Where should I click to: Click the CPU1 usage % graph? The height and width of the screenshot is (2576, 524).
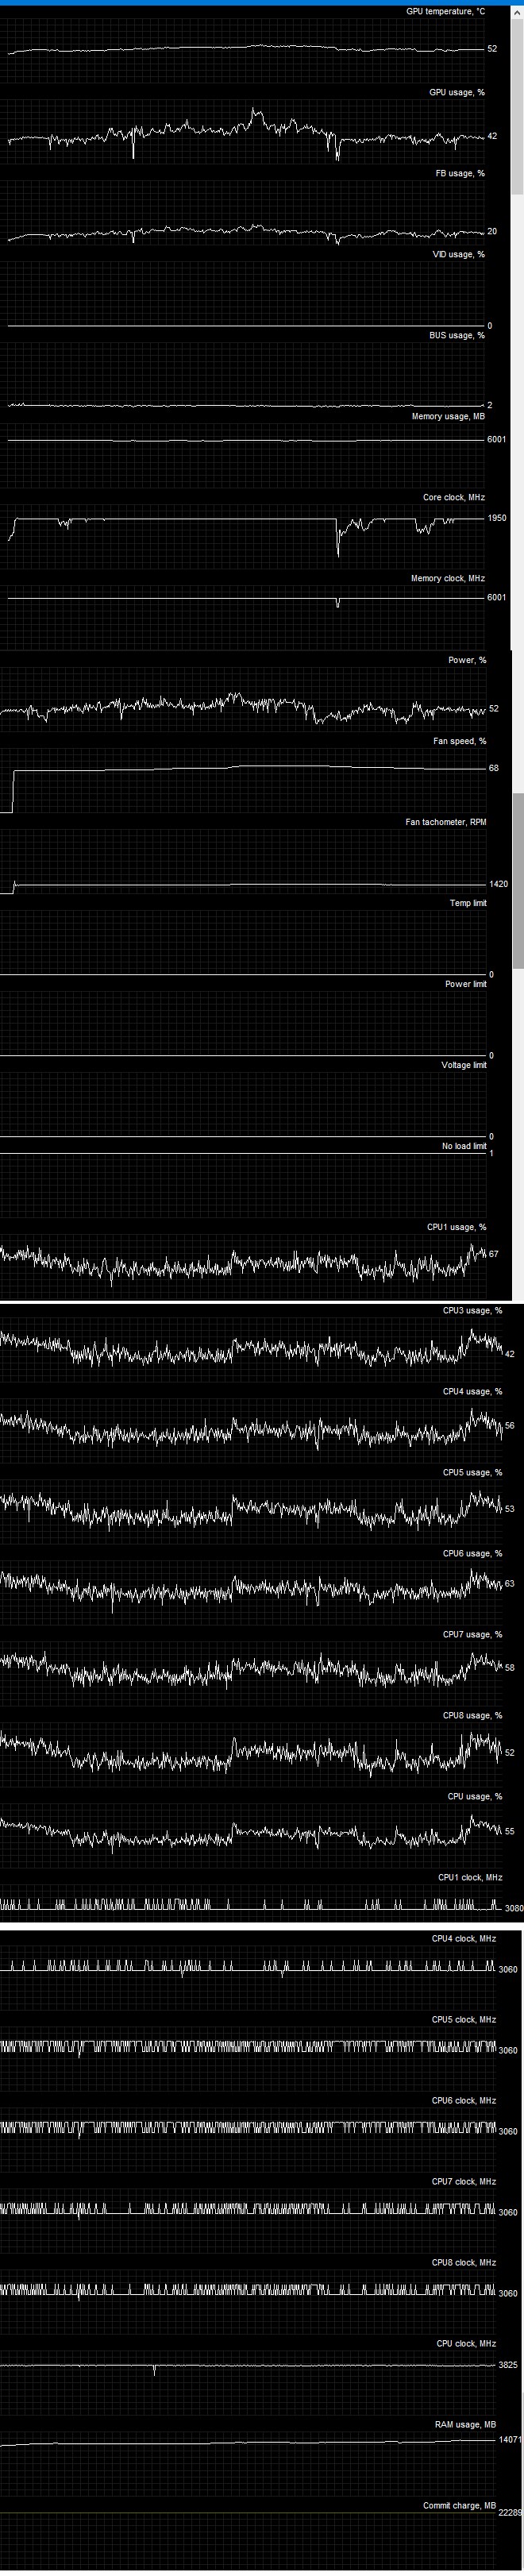245,1262
